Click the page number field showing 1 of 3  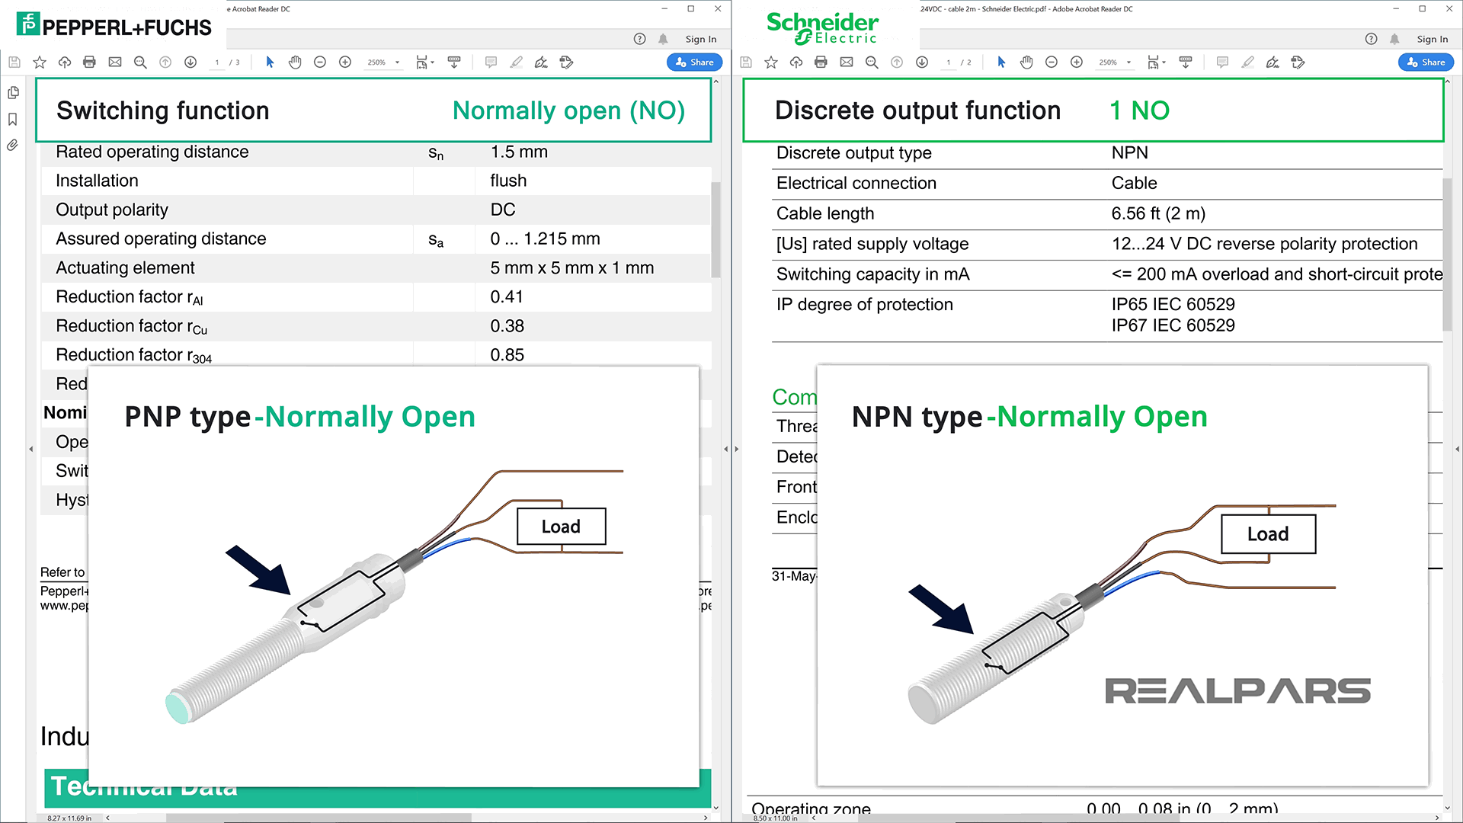(x=217, y=62)
